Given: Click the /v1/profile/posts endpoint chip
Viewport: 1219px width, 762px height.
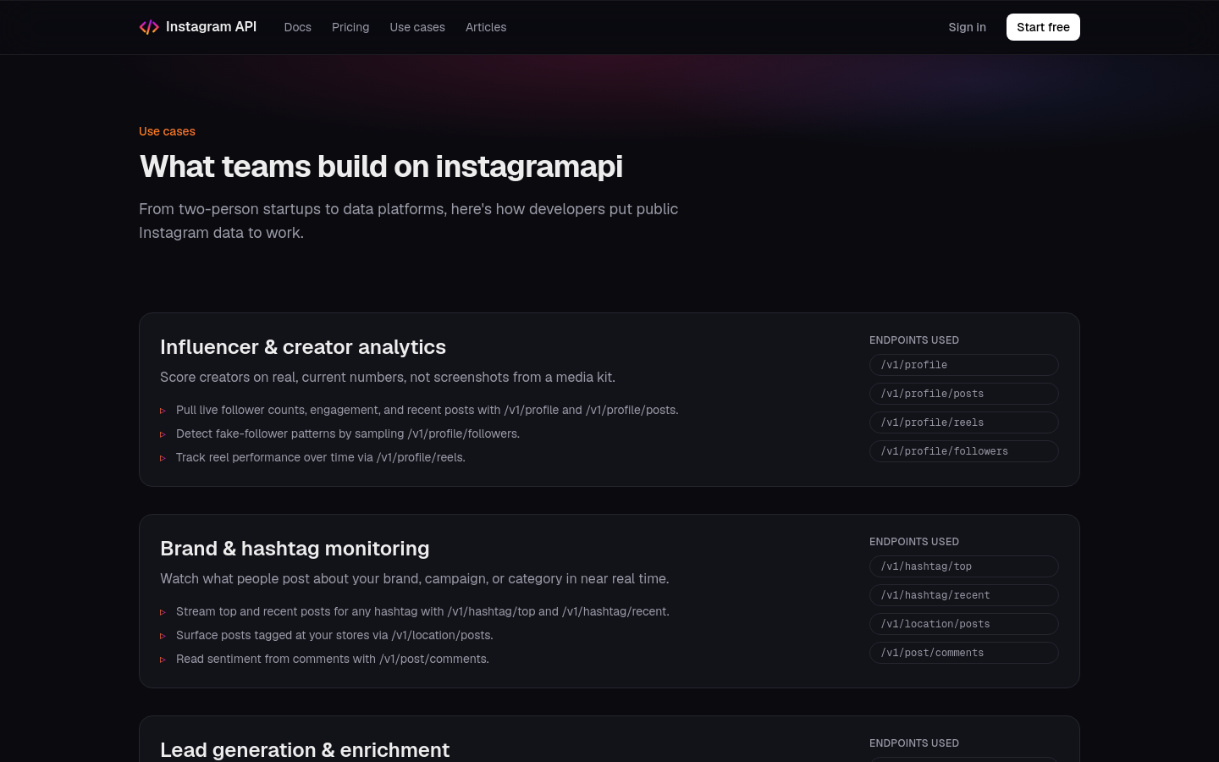Looking at the screenshot, I should (963, 394).
